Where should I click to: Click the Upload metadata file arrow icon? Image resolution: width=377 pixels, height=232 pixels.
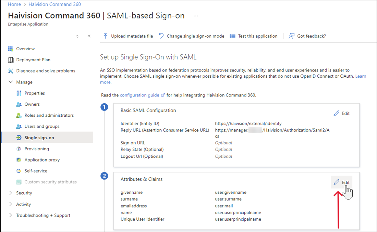click(106, 36)
